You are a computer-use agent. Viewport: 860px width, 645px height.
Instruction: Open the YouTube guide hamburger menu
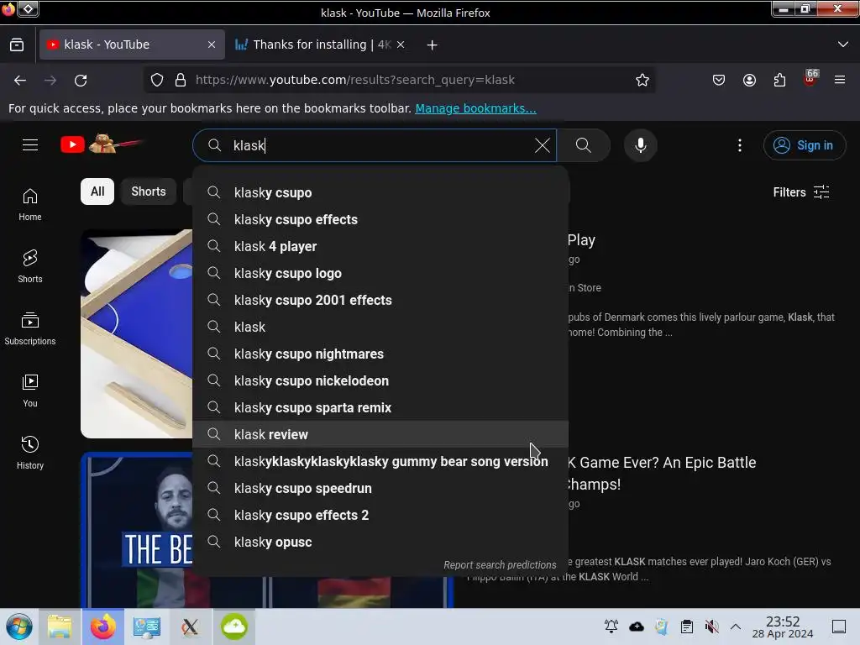pyautogui.click(x=30, y=144)
